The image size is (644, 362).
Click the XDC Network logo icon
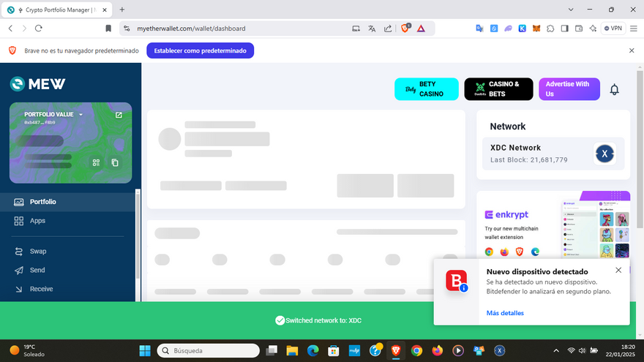tap(604, 154)
